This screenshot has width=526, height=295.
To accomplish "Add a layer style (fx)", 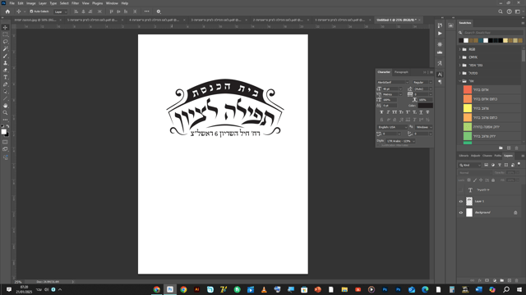I will (x=480, y=280).
